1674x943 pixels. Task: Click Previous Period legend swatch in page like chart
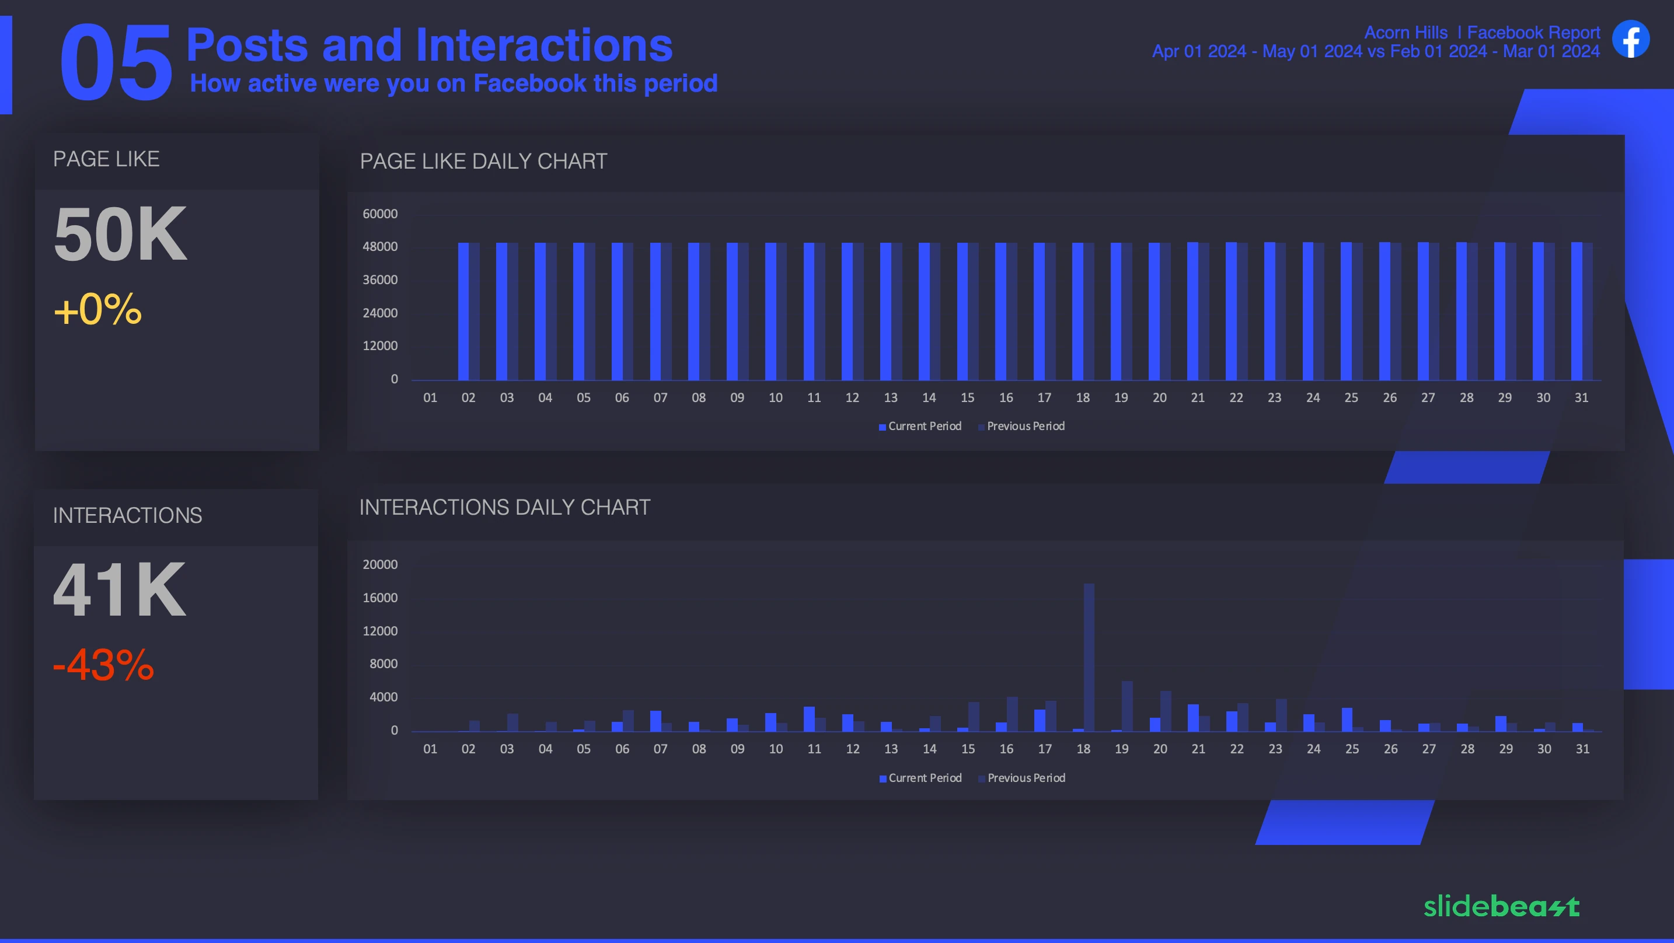click(x=981, y=427)
